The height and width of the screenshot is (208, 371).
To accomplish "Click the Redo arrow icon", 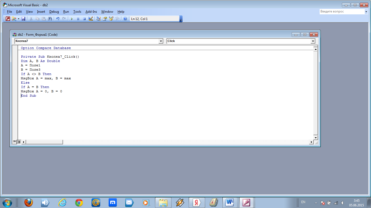I will click(x=64, y=19).
